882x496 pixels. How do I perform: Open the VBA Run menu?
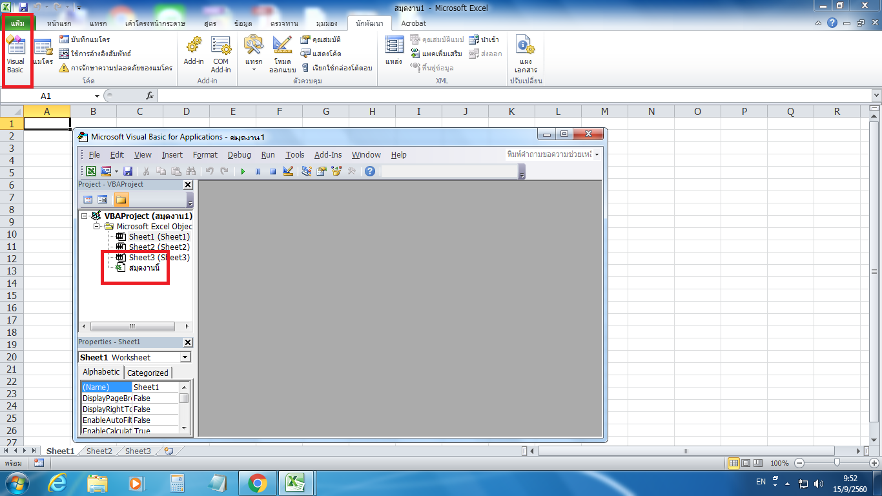[268, 155]
